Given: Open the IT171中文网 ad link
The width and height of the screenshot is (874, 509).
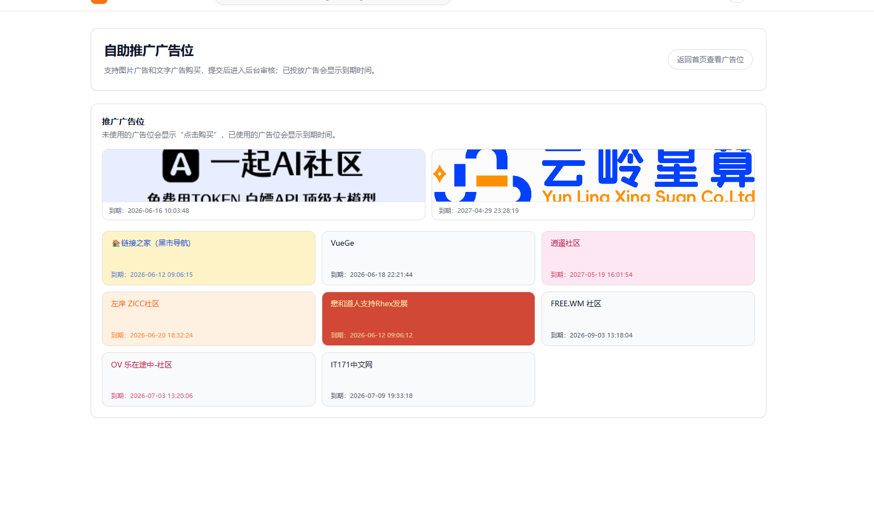Looking at the screenshot, I should point(351,365).
